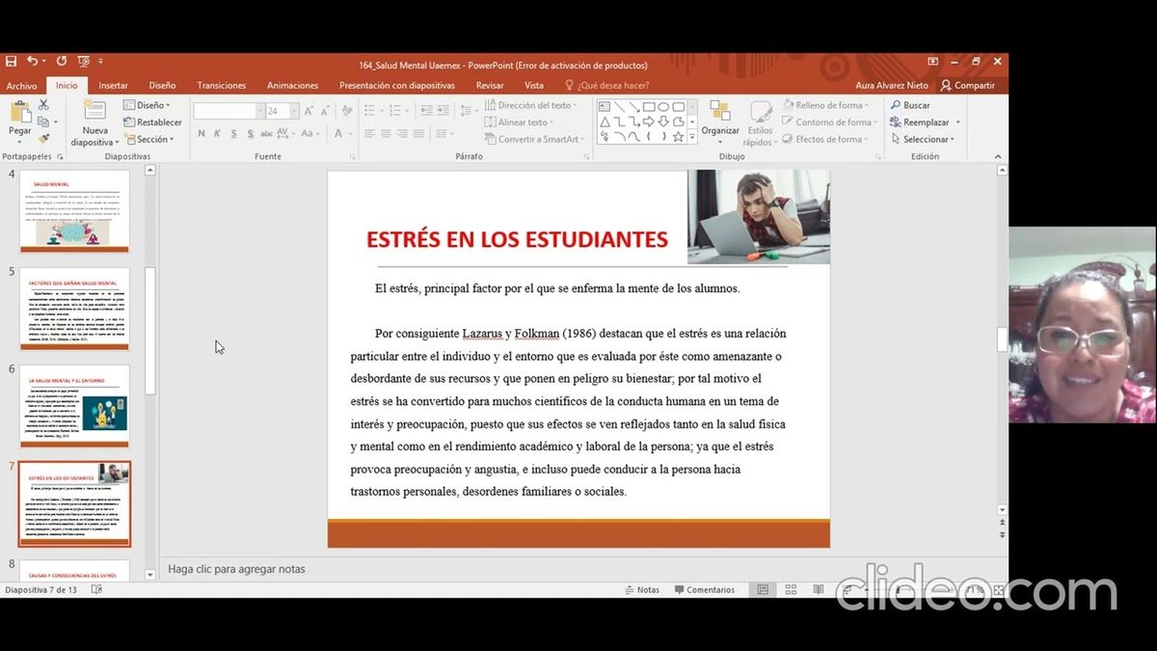Open the Alinear texto dropdown
Viewport: 1157px width, 651px height.
coord(519,122)
